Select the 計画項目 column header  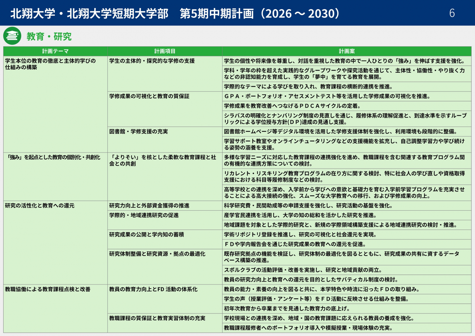(165, 51)
